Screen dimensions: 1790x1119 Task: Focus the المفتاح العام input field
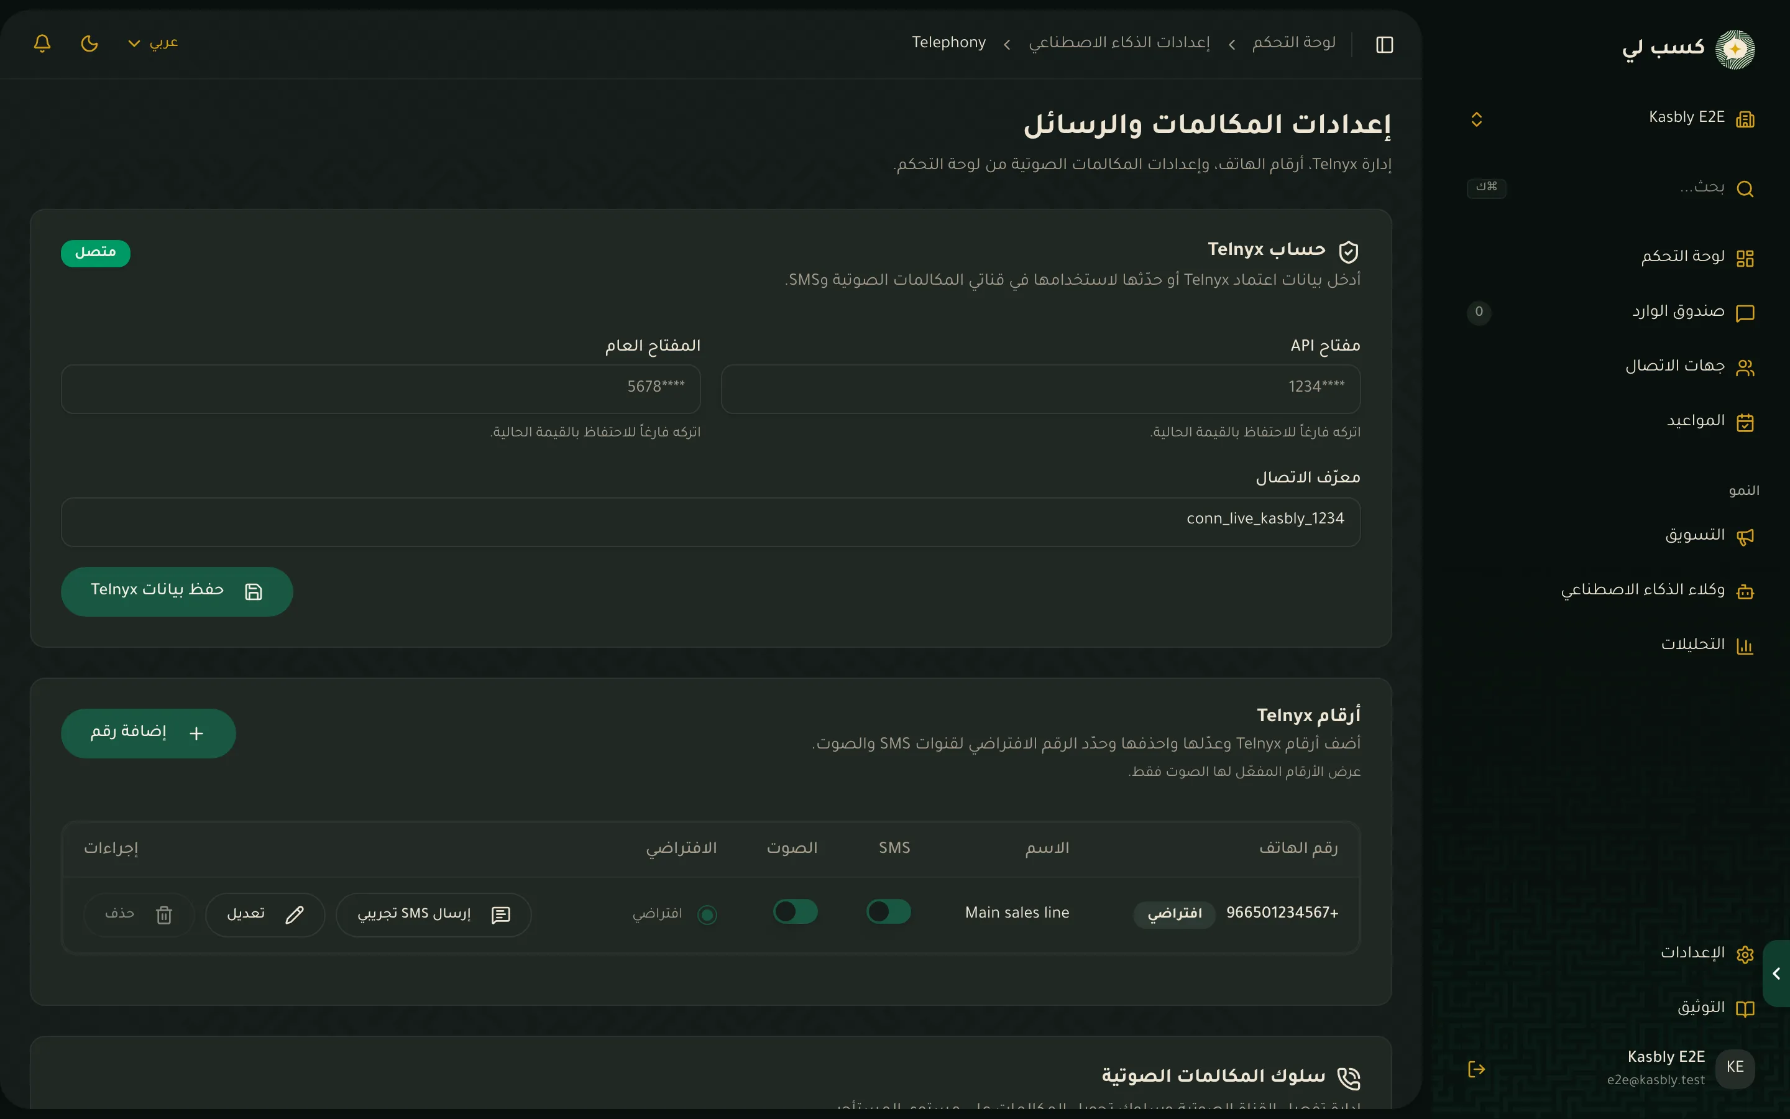pyautogui.click(x=380, y=389)
